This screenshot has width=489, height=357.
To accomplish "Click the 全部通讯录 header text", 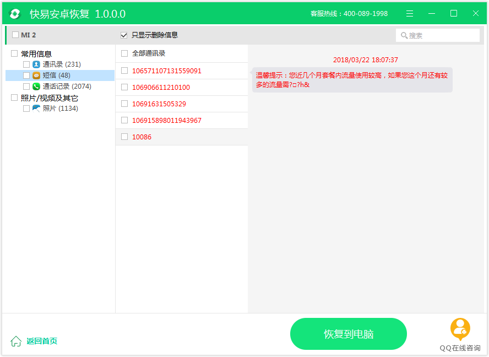I will pyautogui.click(x=149, y=53).
